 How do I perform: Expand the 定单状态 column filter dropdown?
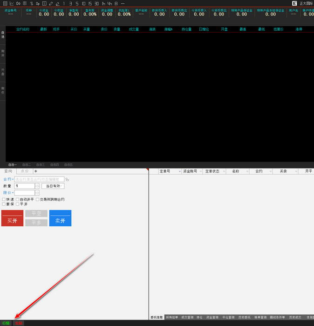pos(223,171)
